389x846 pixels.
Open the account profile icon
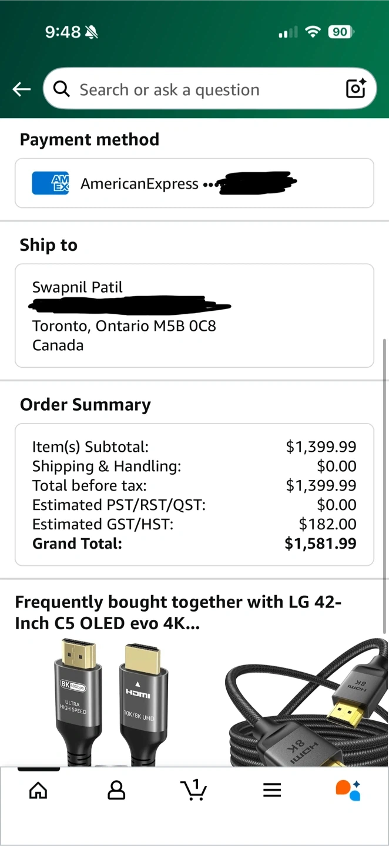coord(116,790)
